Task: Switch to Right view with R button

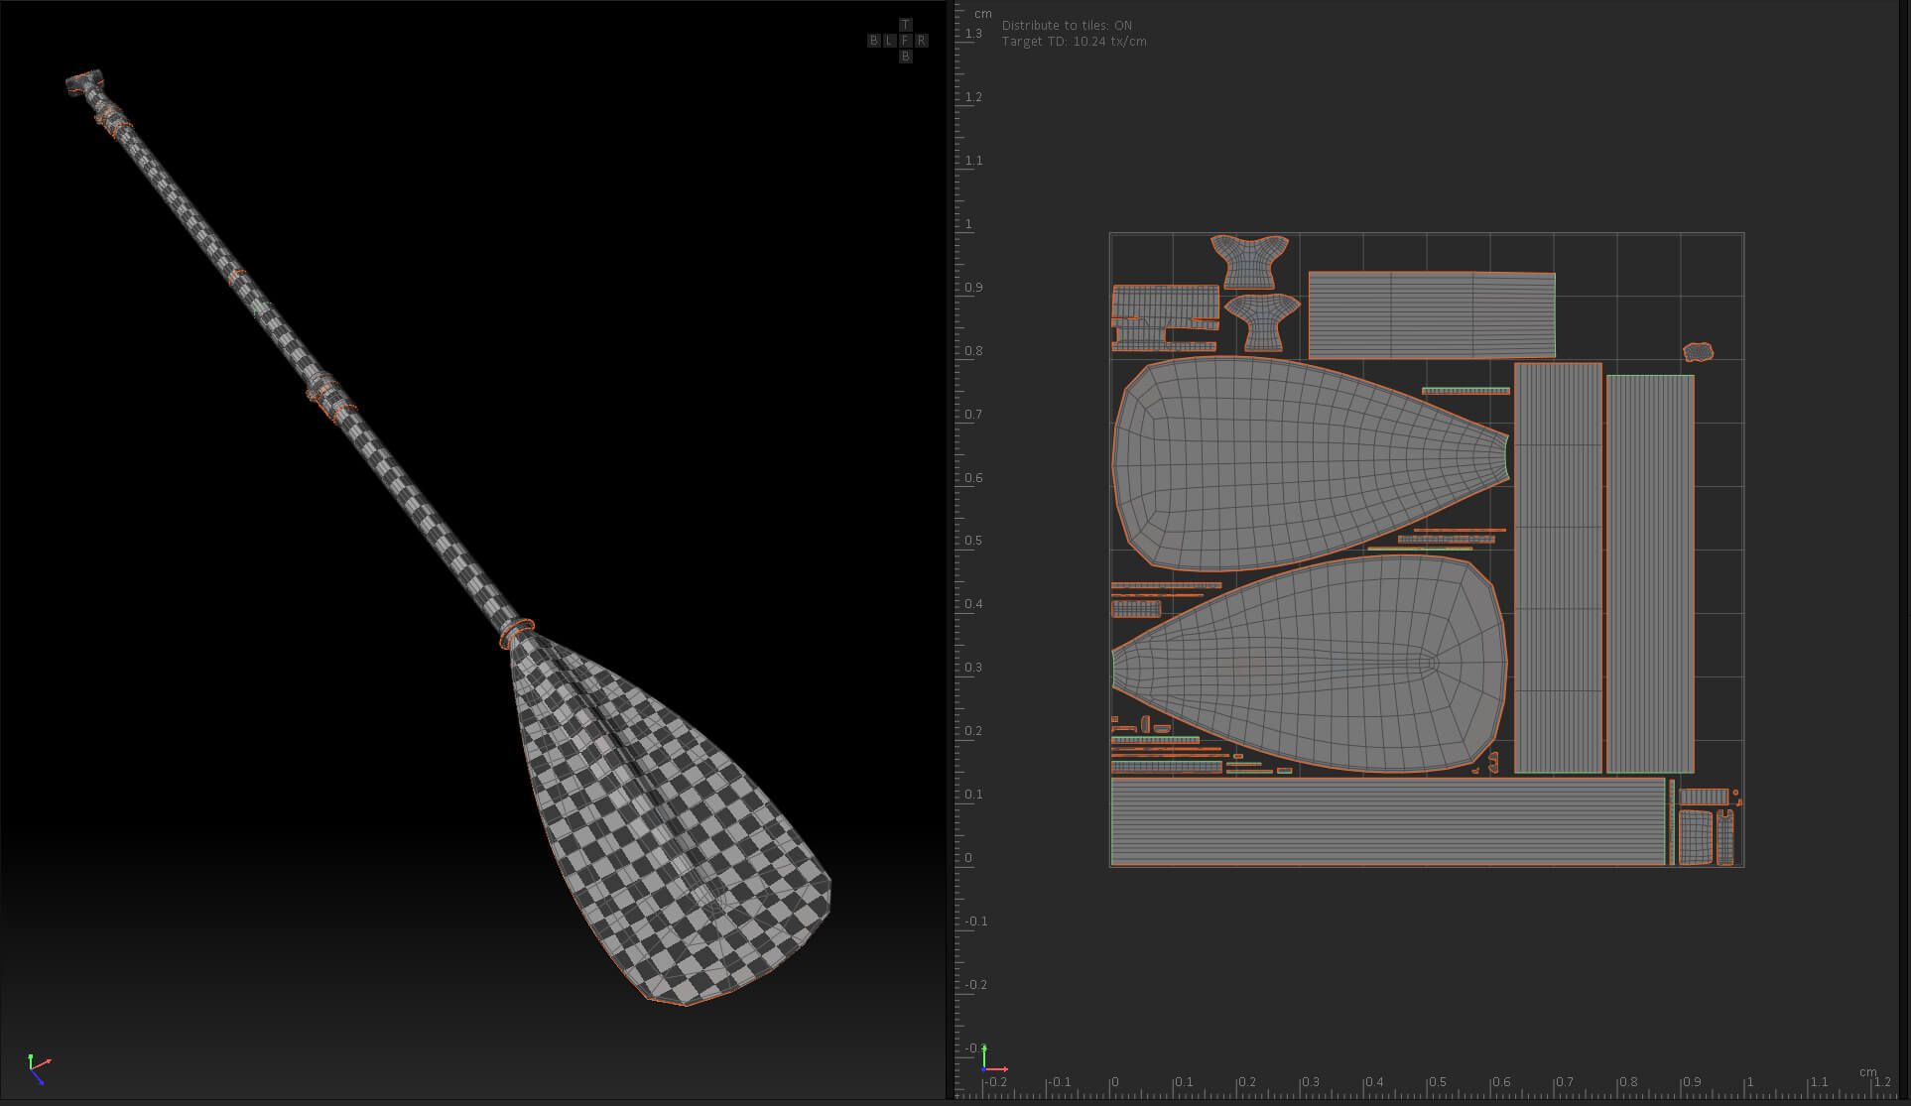Action: click(x=922, y=41)
